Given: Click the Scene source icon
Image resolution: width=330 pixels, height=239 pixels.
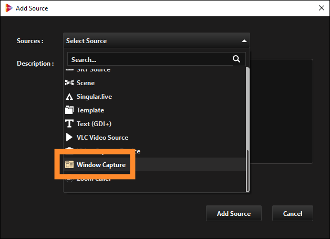Looking at the screenshot, I should pos(69,82).
